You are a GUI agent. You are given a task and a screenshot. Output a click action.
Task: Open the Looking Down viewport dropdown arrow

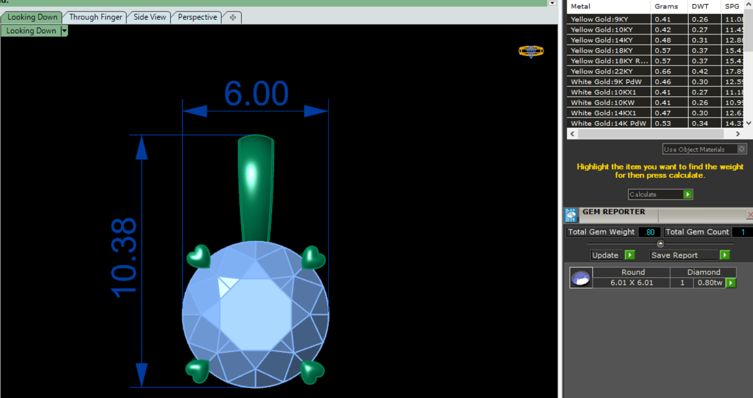[64, 31]
